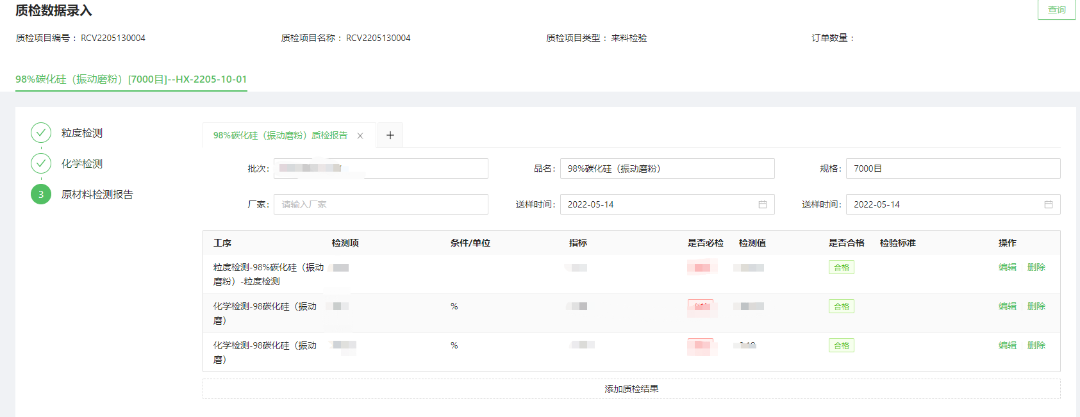This screenshot has width=1080, height=417.
Task: Click 查询 button at top right
Action: 1056,10
